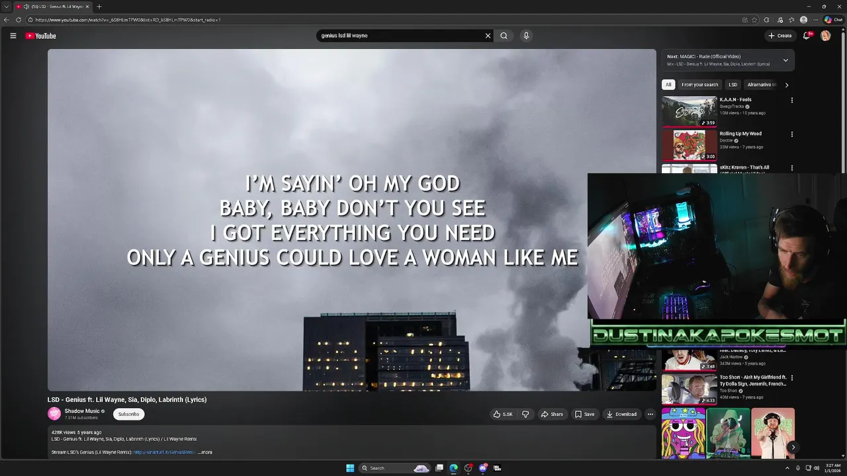Image resolution: width=847 pixels, height=476 pixels.
Task: Reload the page in the browser
Action: pyautogui.click(x=19, y=20)
